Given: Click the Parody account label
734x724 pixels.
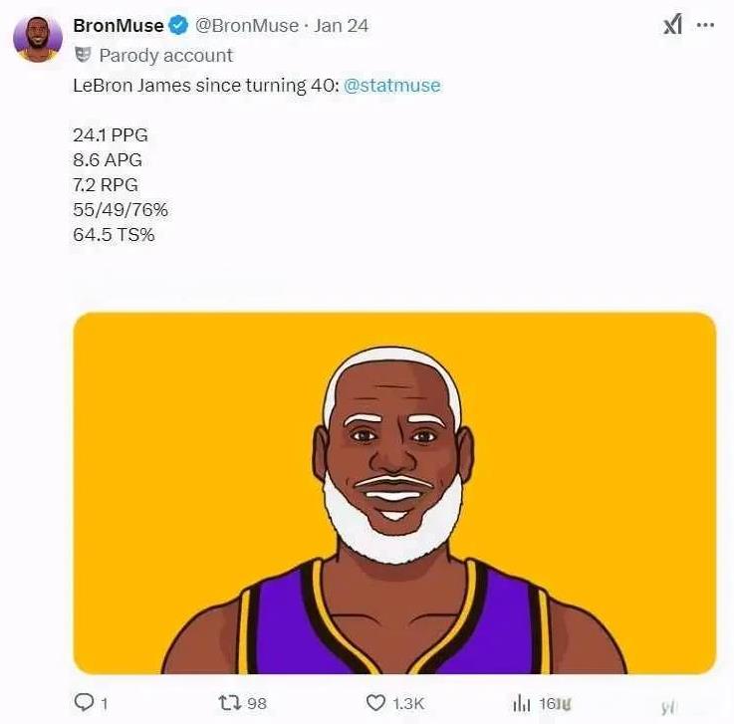Looking at the screenshot, I should 165,56.
